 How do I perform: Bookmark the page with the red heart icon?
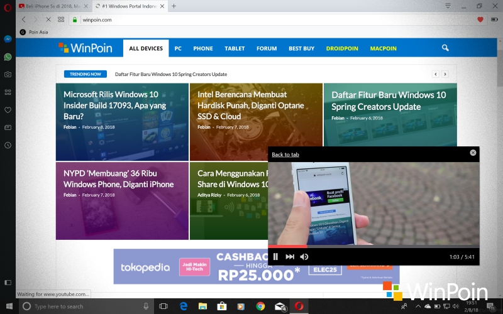480,19
